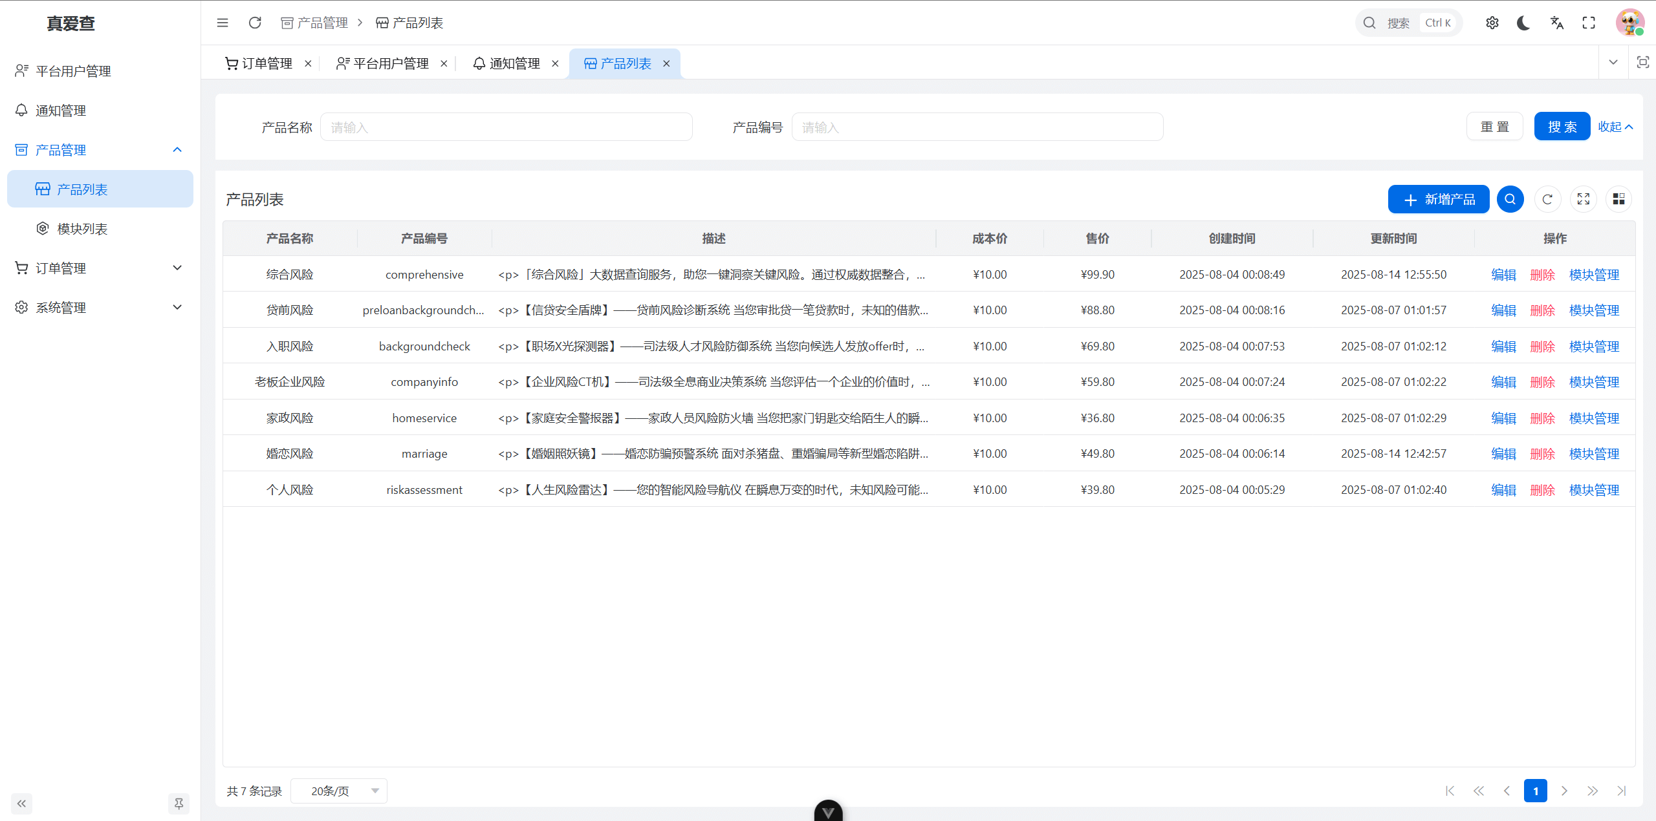Click the 搜索 button
The height and width of the screenshot is (821, 1656).
1562,127
